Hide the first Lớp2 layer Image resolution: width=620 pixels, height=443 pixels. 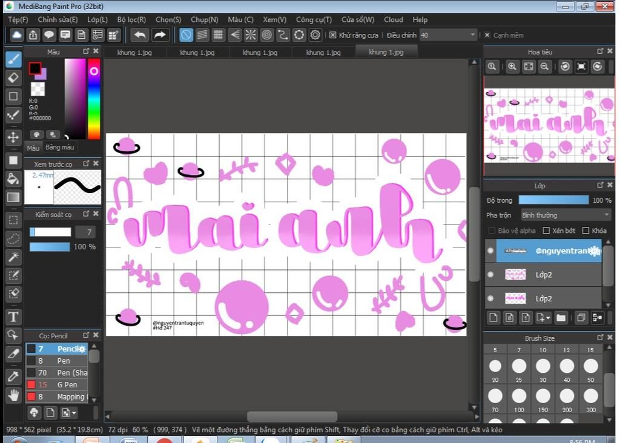coord(490,274)
